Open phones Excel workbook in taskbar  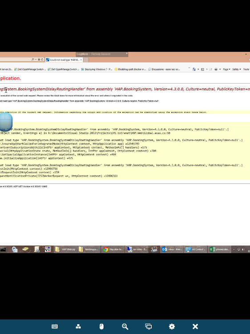point(219,249)
